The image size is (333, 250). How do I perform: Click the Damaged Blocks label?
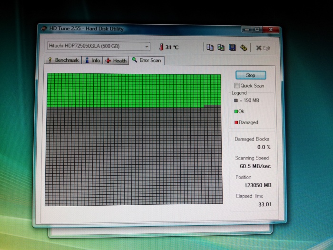click(x=252, y=139)
